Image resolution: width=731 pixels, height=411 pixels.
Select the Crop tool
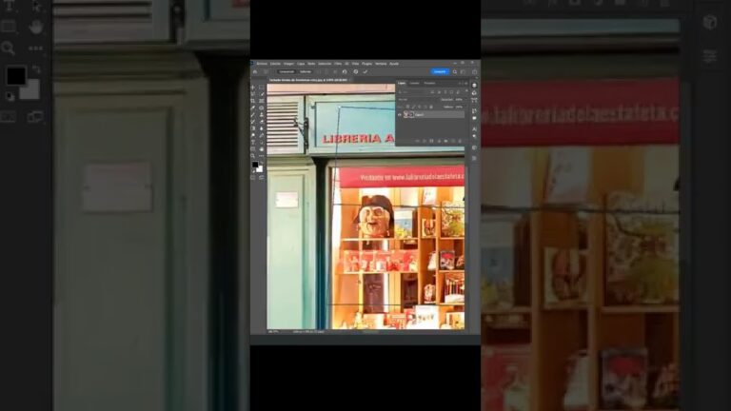tap(252, 101)
